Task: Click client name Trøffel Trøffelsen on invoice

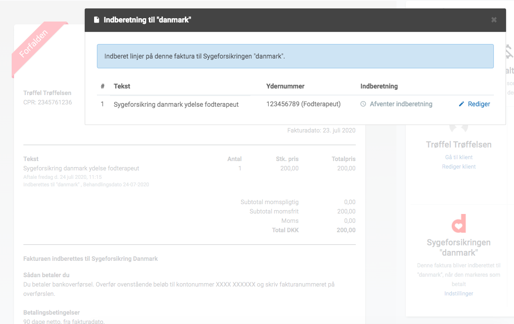Action: (x=47, y=93)
